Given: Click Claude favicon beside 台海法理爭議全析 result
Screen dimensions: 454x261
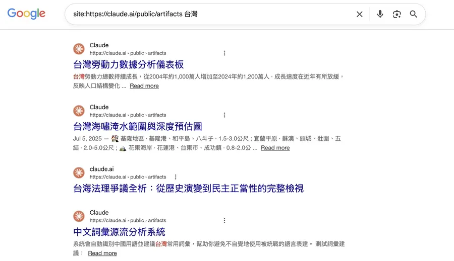Looking at the screenshot, I should click(x=79, y=172).
